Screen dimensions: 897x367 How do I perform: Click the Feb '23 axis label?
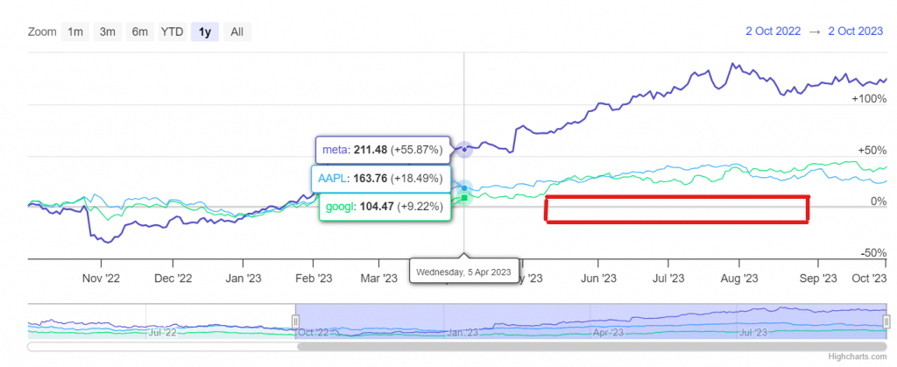point(314,279)
